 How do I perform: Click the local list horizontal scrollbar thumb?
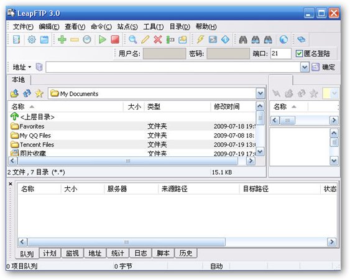[x=127, y=161]
